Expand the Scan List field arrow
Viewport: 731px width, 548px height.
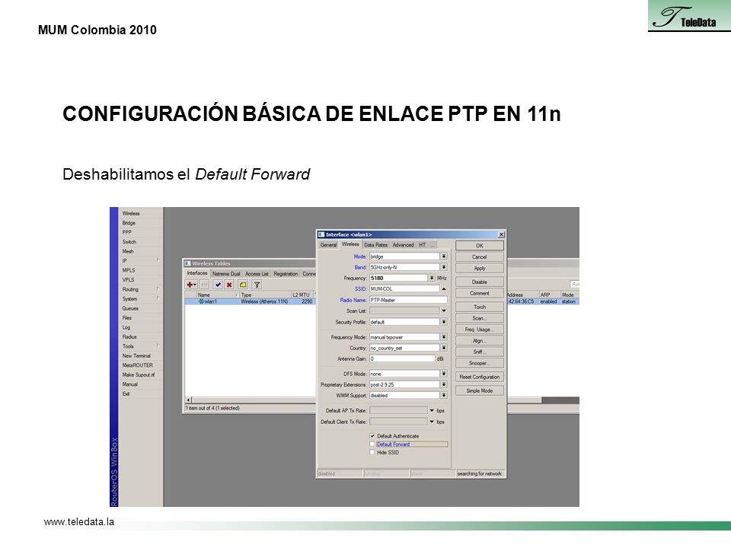click(444, 311)
